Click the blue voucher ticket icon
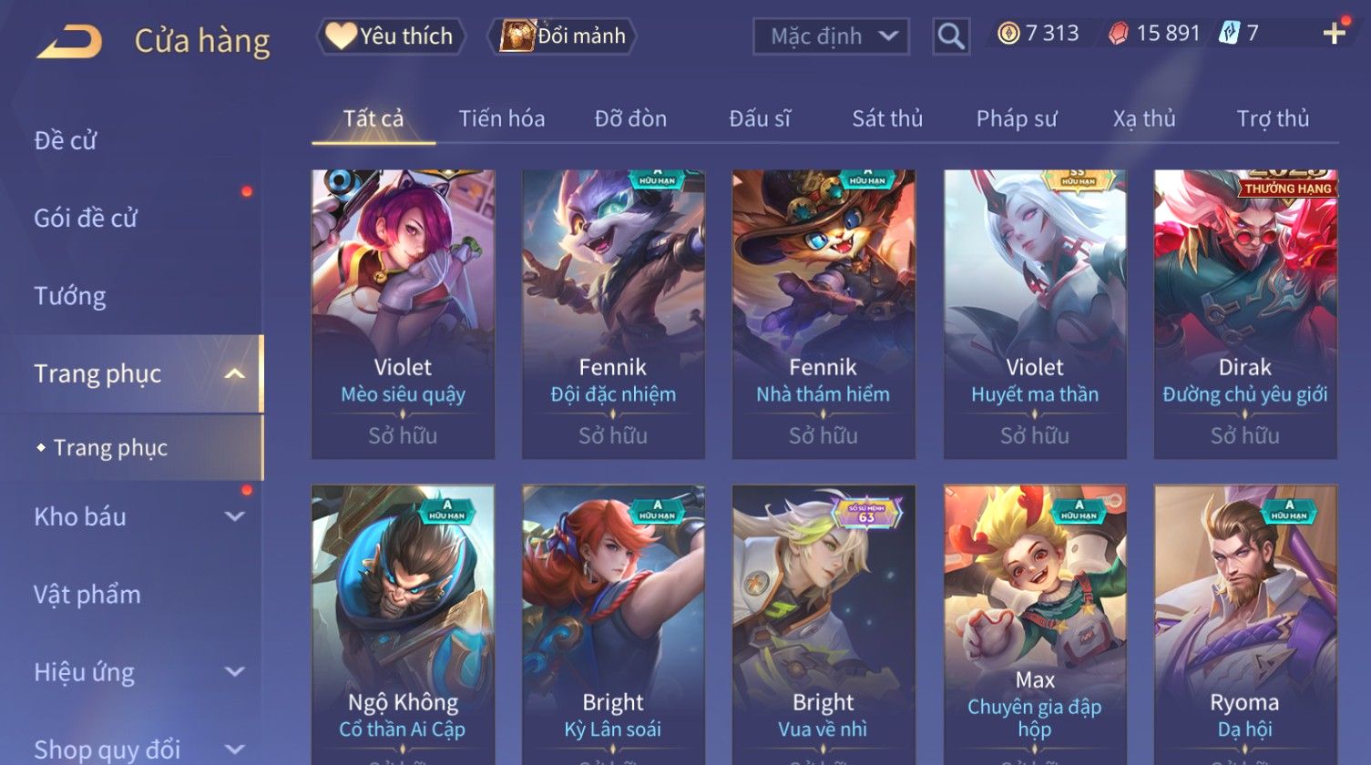The width and height of the screenshot is (1371, 765). 1228,35
